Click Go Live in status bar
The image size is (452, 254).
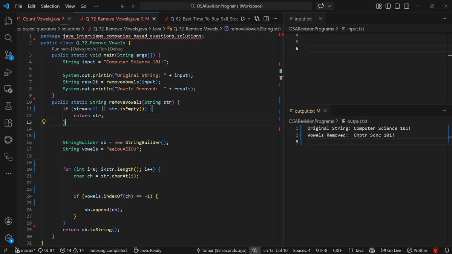pos(391,250)
